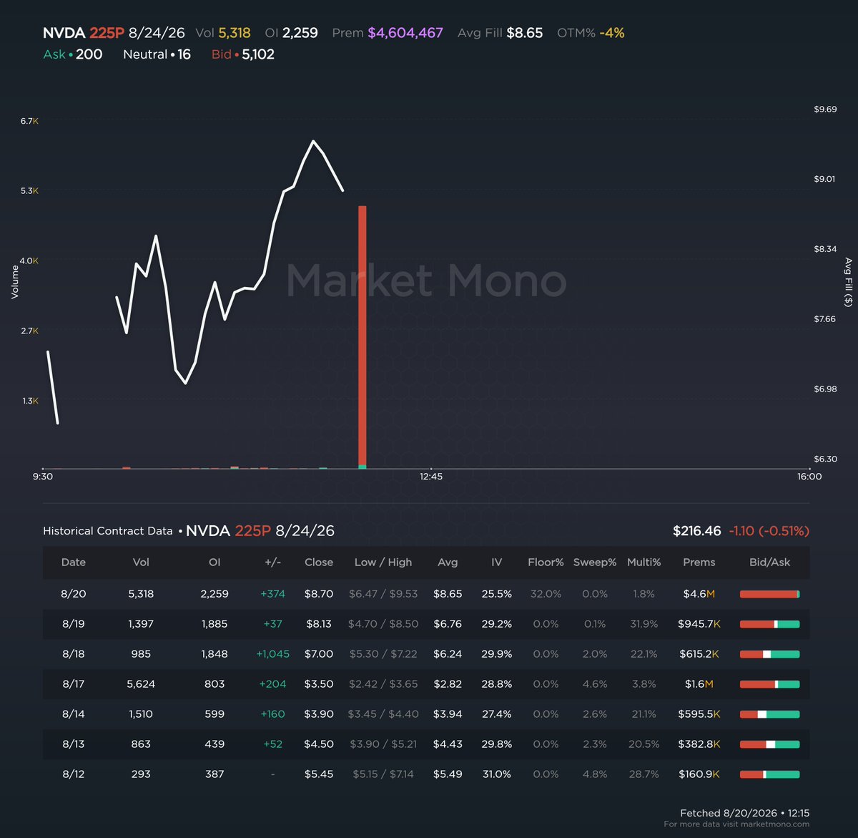Click the IV column header
Image resolution: width=858 pixels, height=838 pixels.
[x=496, y=562]
